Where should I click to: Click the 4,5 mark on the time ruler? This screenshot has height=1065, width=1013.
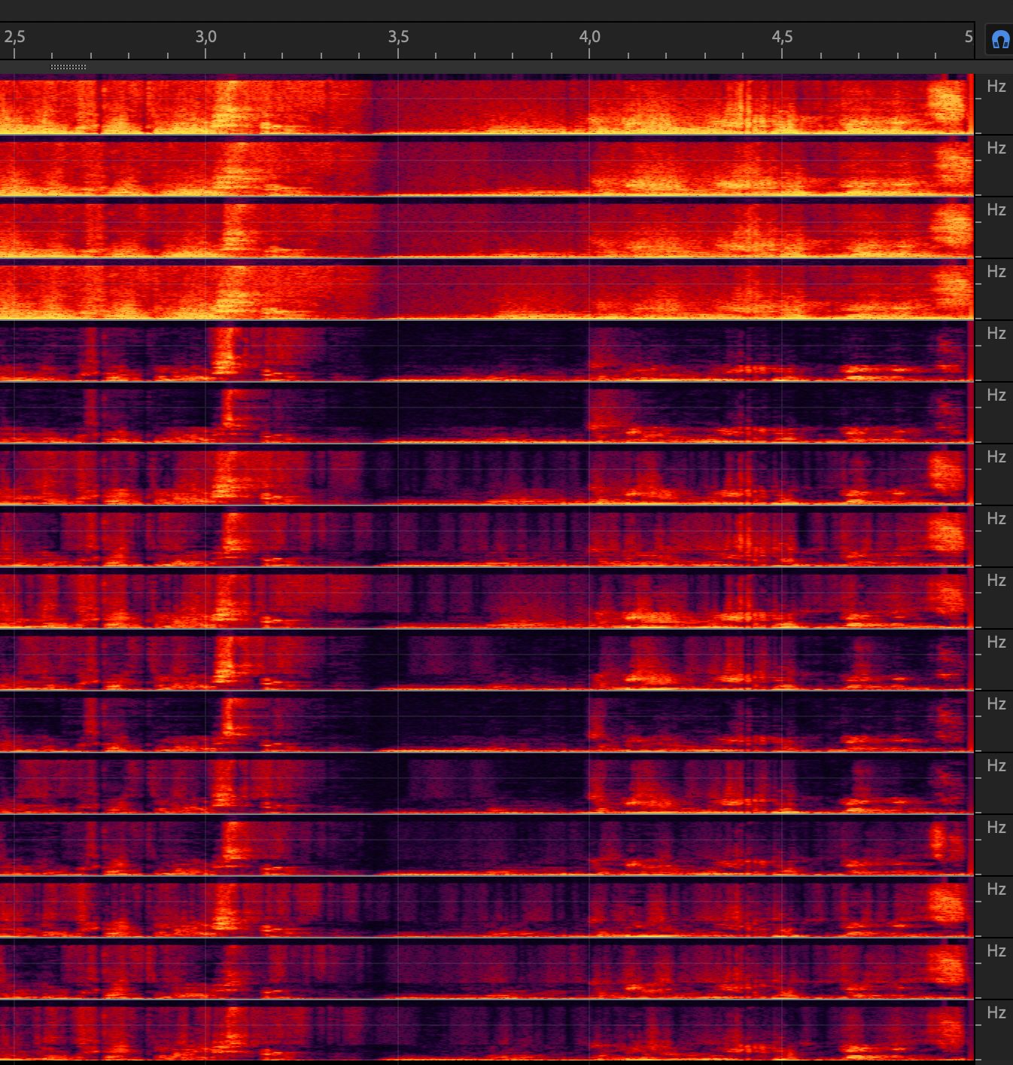(x=782, y=37)
